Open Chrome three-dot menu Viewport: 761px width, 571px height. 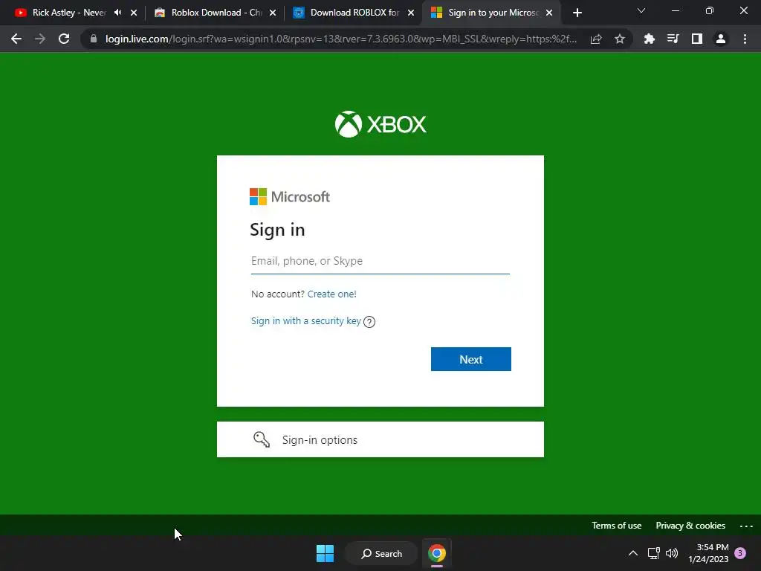[x=745, y=39]
